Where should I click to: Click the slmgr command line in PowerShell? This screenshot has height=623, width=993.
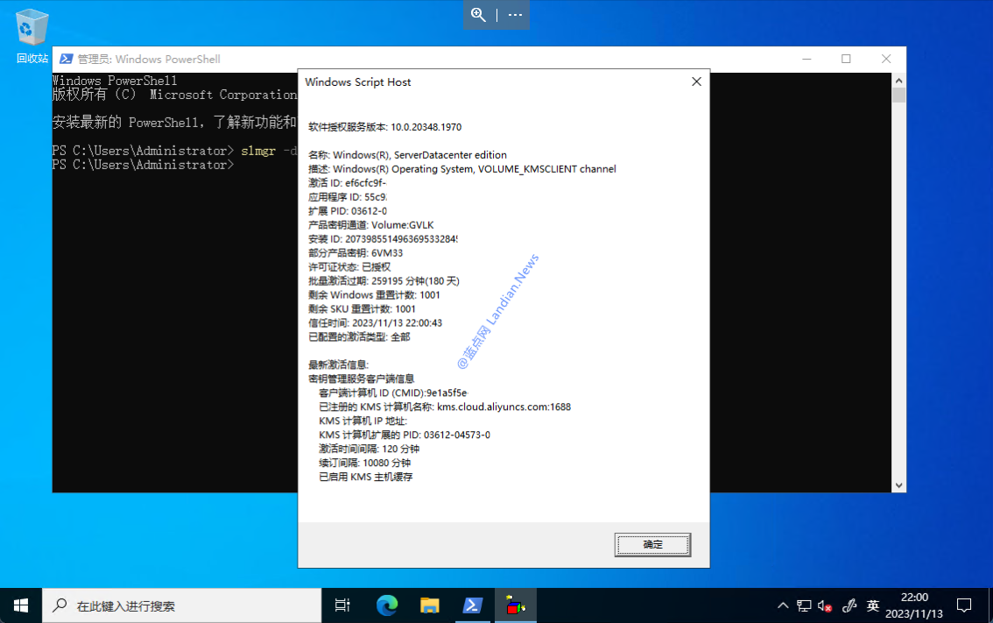point(175,151)
